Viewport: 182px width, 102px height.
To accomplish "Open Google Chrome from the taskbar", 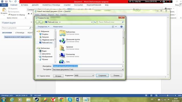I will 62,99.
